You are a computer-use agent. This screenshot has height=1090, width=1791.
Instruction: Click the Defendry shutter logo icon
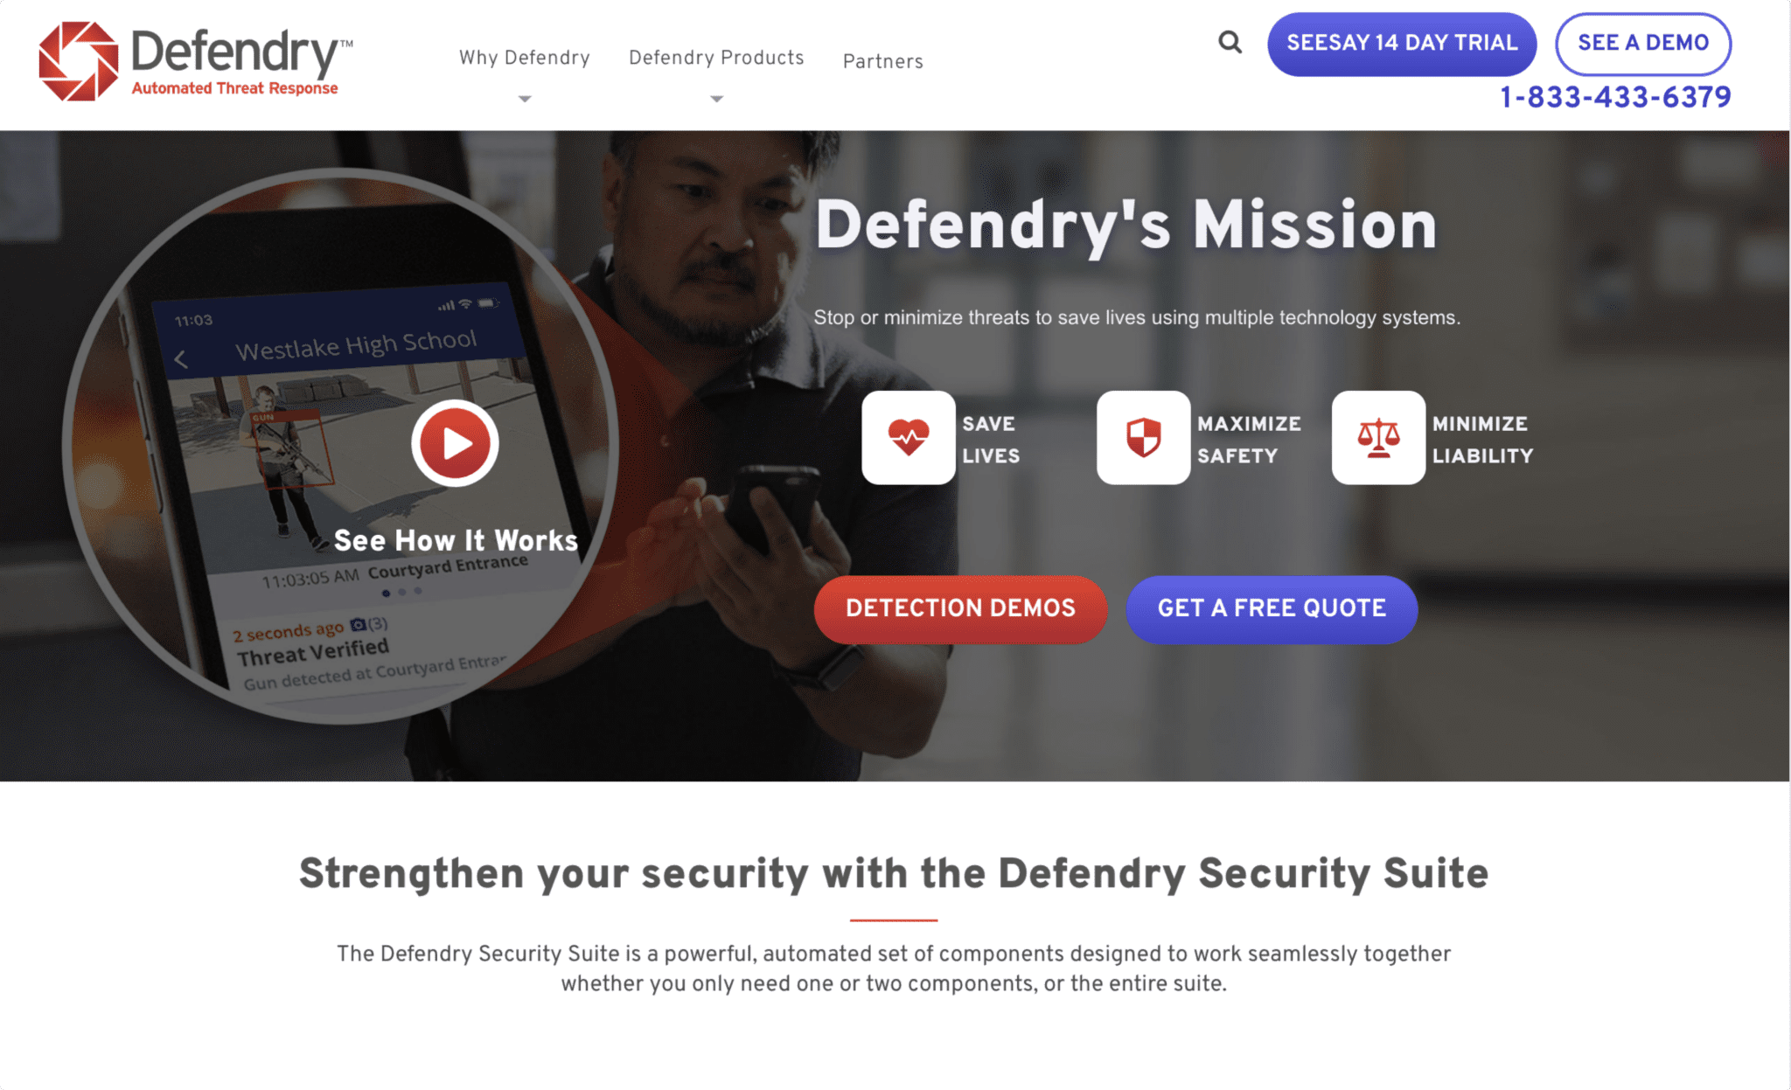(79, 60)
